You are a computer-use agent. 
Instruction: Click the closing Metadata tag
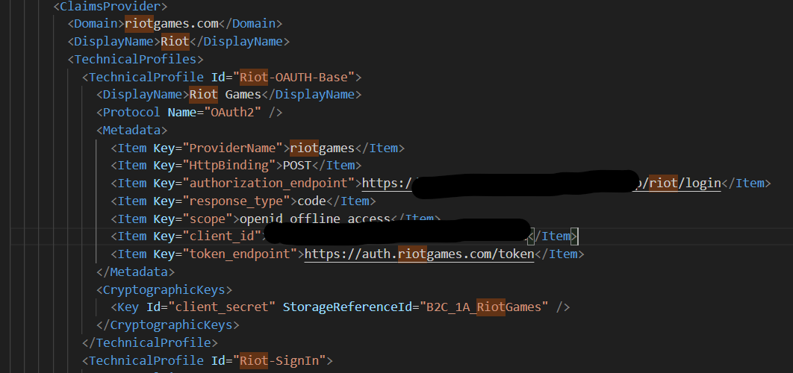136,272
